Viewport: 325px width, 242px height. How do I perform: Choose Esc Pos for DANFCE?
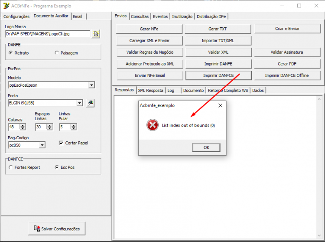point(65,167)
